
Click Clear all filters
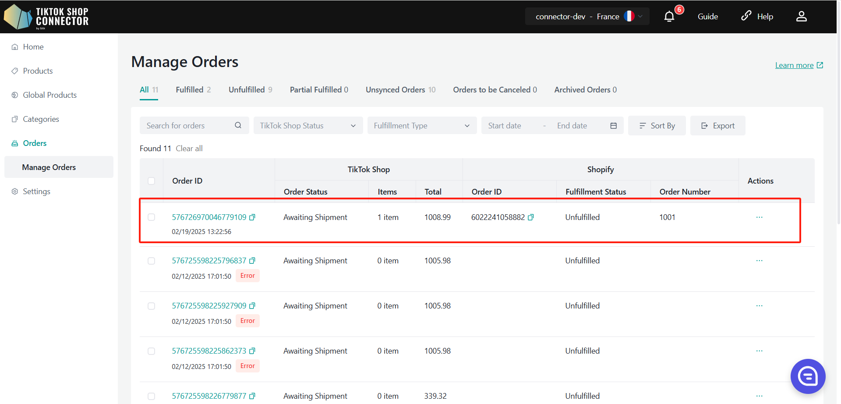(189, 149)
